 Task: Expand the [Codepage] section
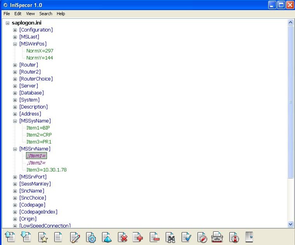[x=15, y=205]
